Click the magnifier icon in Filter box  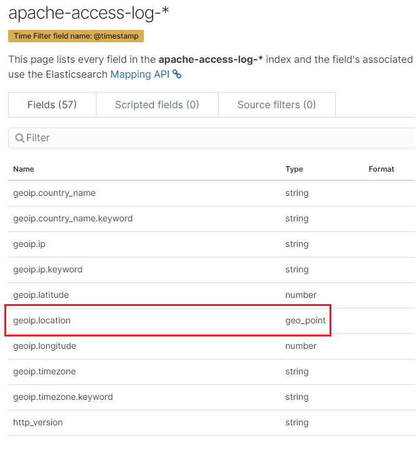click(x=19, y=138)
